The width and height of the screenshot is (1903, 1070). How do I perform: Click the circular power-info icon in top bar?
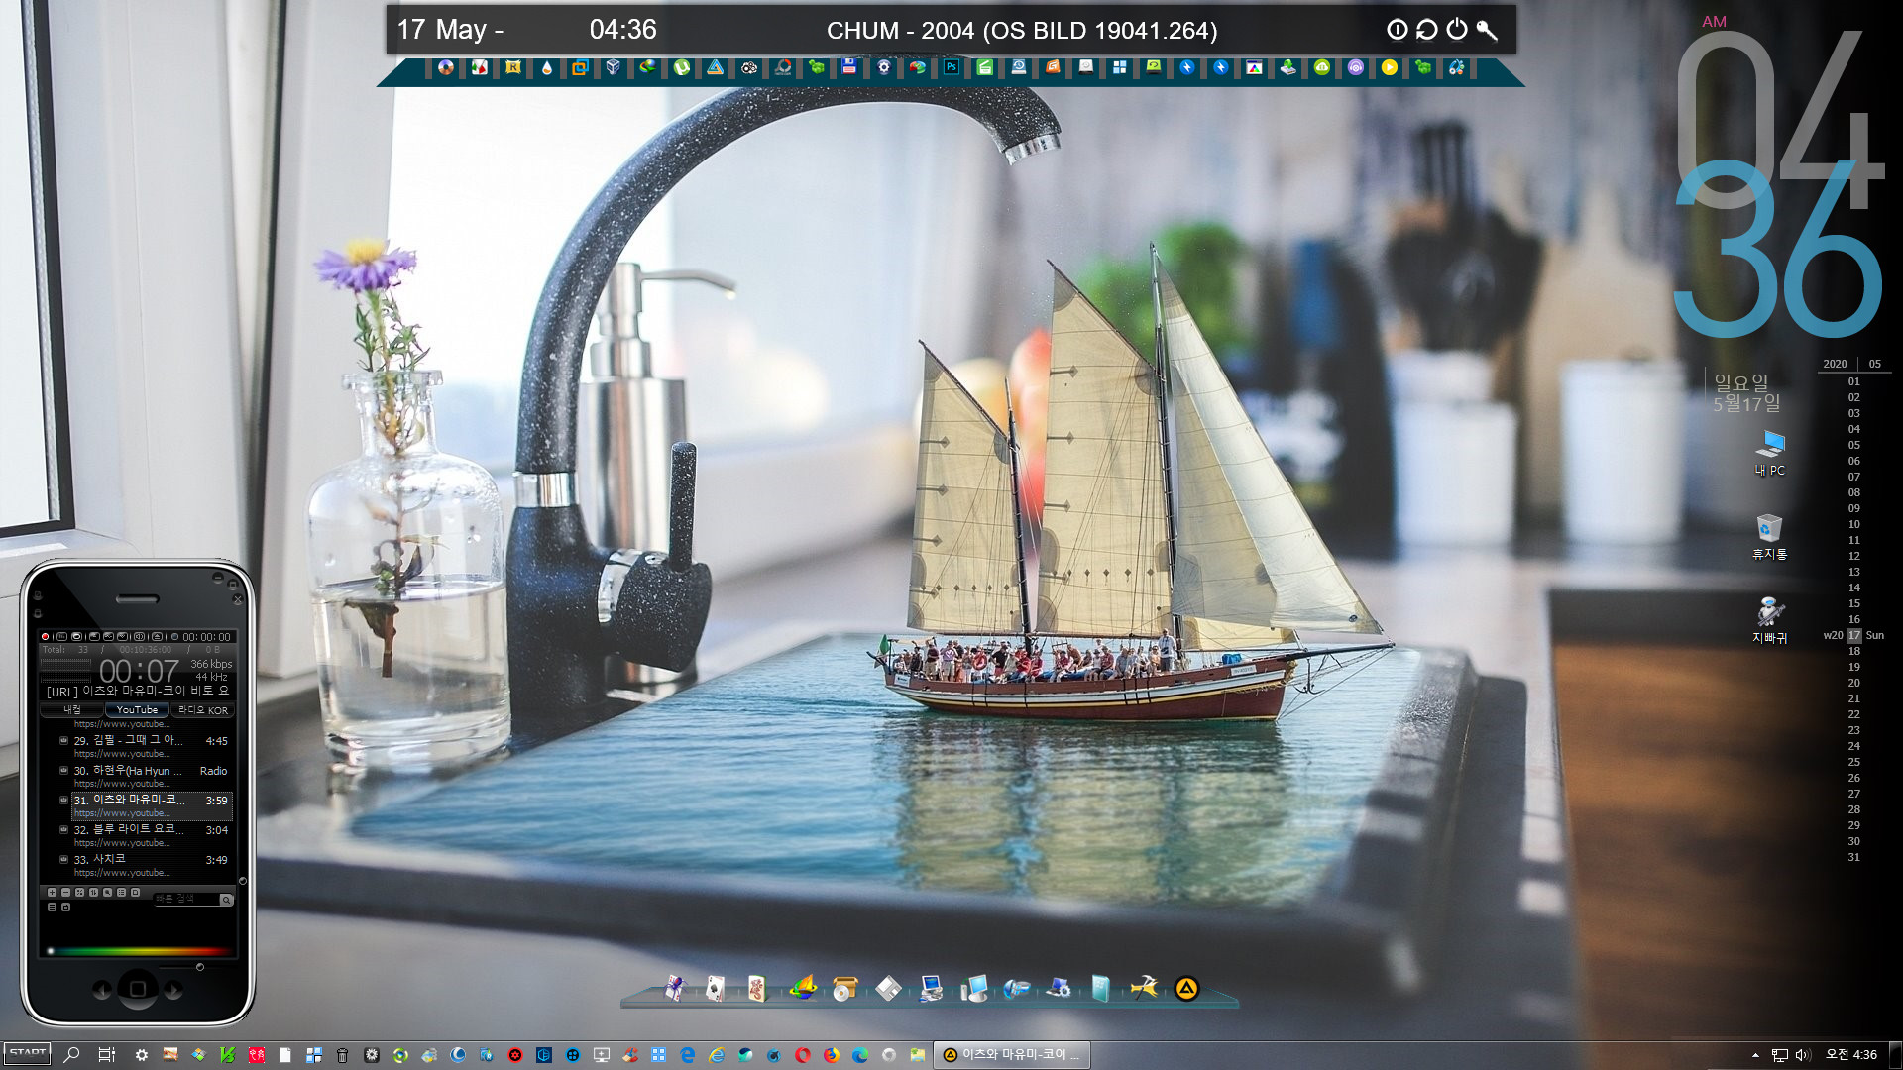1397,30
